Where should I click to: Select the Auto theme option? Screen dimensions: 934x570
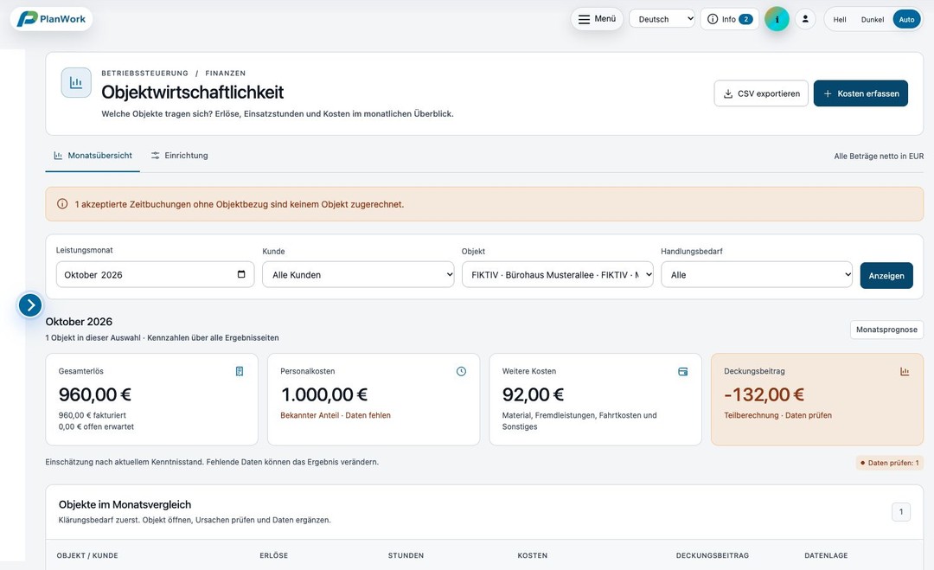[906, 20]
